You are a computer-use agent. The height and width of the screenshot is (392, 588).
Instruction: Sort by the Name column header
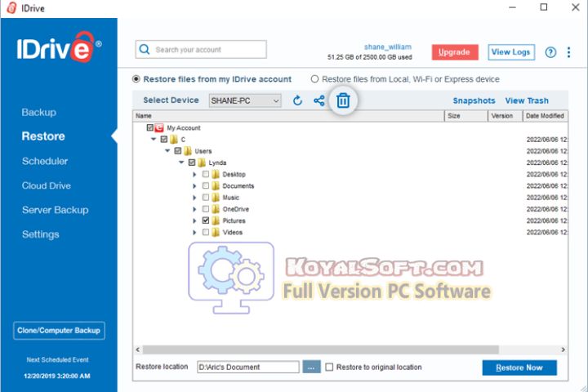tap(288, 116)
